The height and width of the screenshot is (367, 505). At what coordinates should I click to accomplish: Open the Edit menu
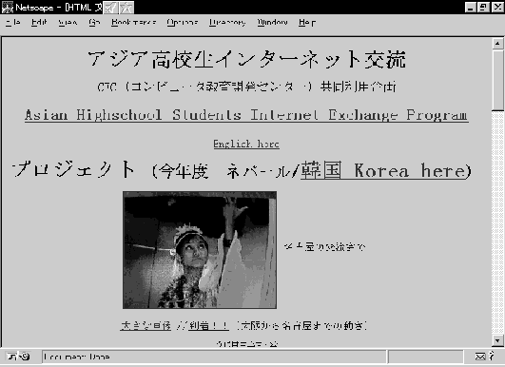[x=39, y=22]
